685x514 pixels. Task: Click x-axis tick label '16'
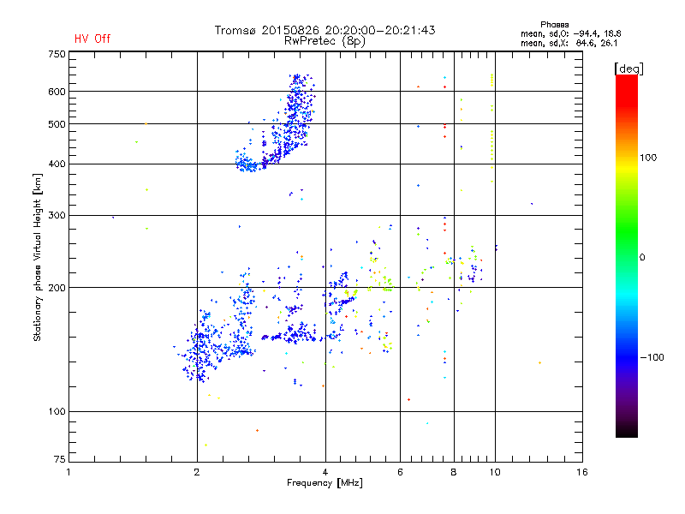click(x=582, y=472)
